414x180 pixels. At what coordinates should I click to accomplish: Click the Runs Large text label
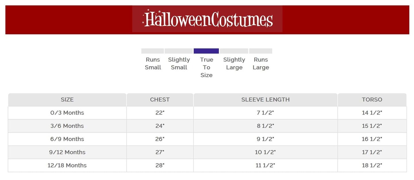(261, 63)
